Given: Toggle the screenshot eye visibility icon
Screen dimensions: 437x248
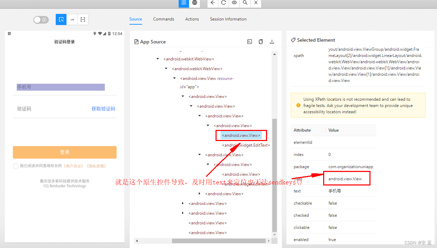Looking at the screenshot, I should (x=234, y=3).
